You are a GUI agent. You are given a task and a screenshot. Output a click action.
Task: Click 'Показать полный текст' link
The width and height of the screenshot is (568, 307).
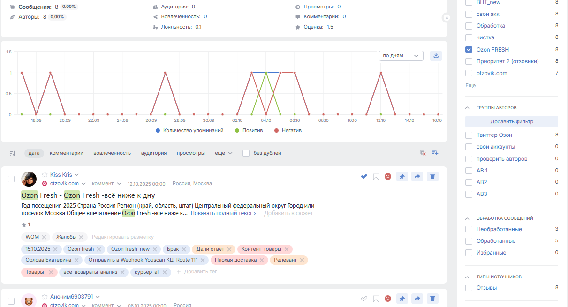point(223,213)
